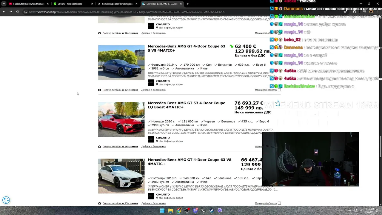Open OBS Studio from taskbar
The image size is (382, 215).
point(187,211)
